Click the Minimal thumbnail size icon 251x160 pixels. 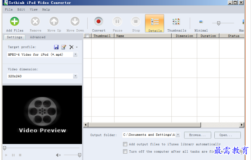[x=201, y=22]
